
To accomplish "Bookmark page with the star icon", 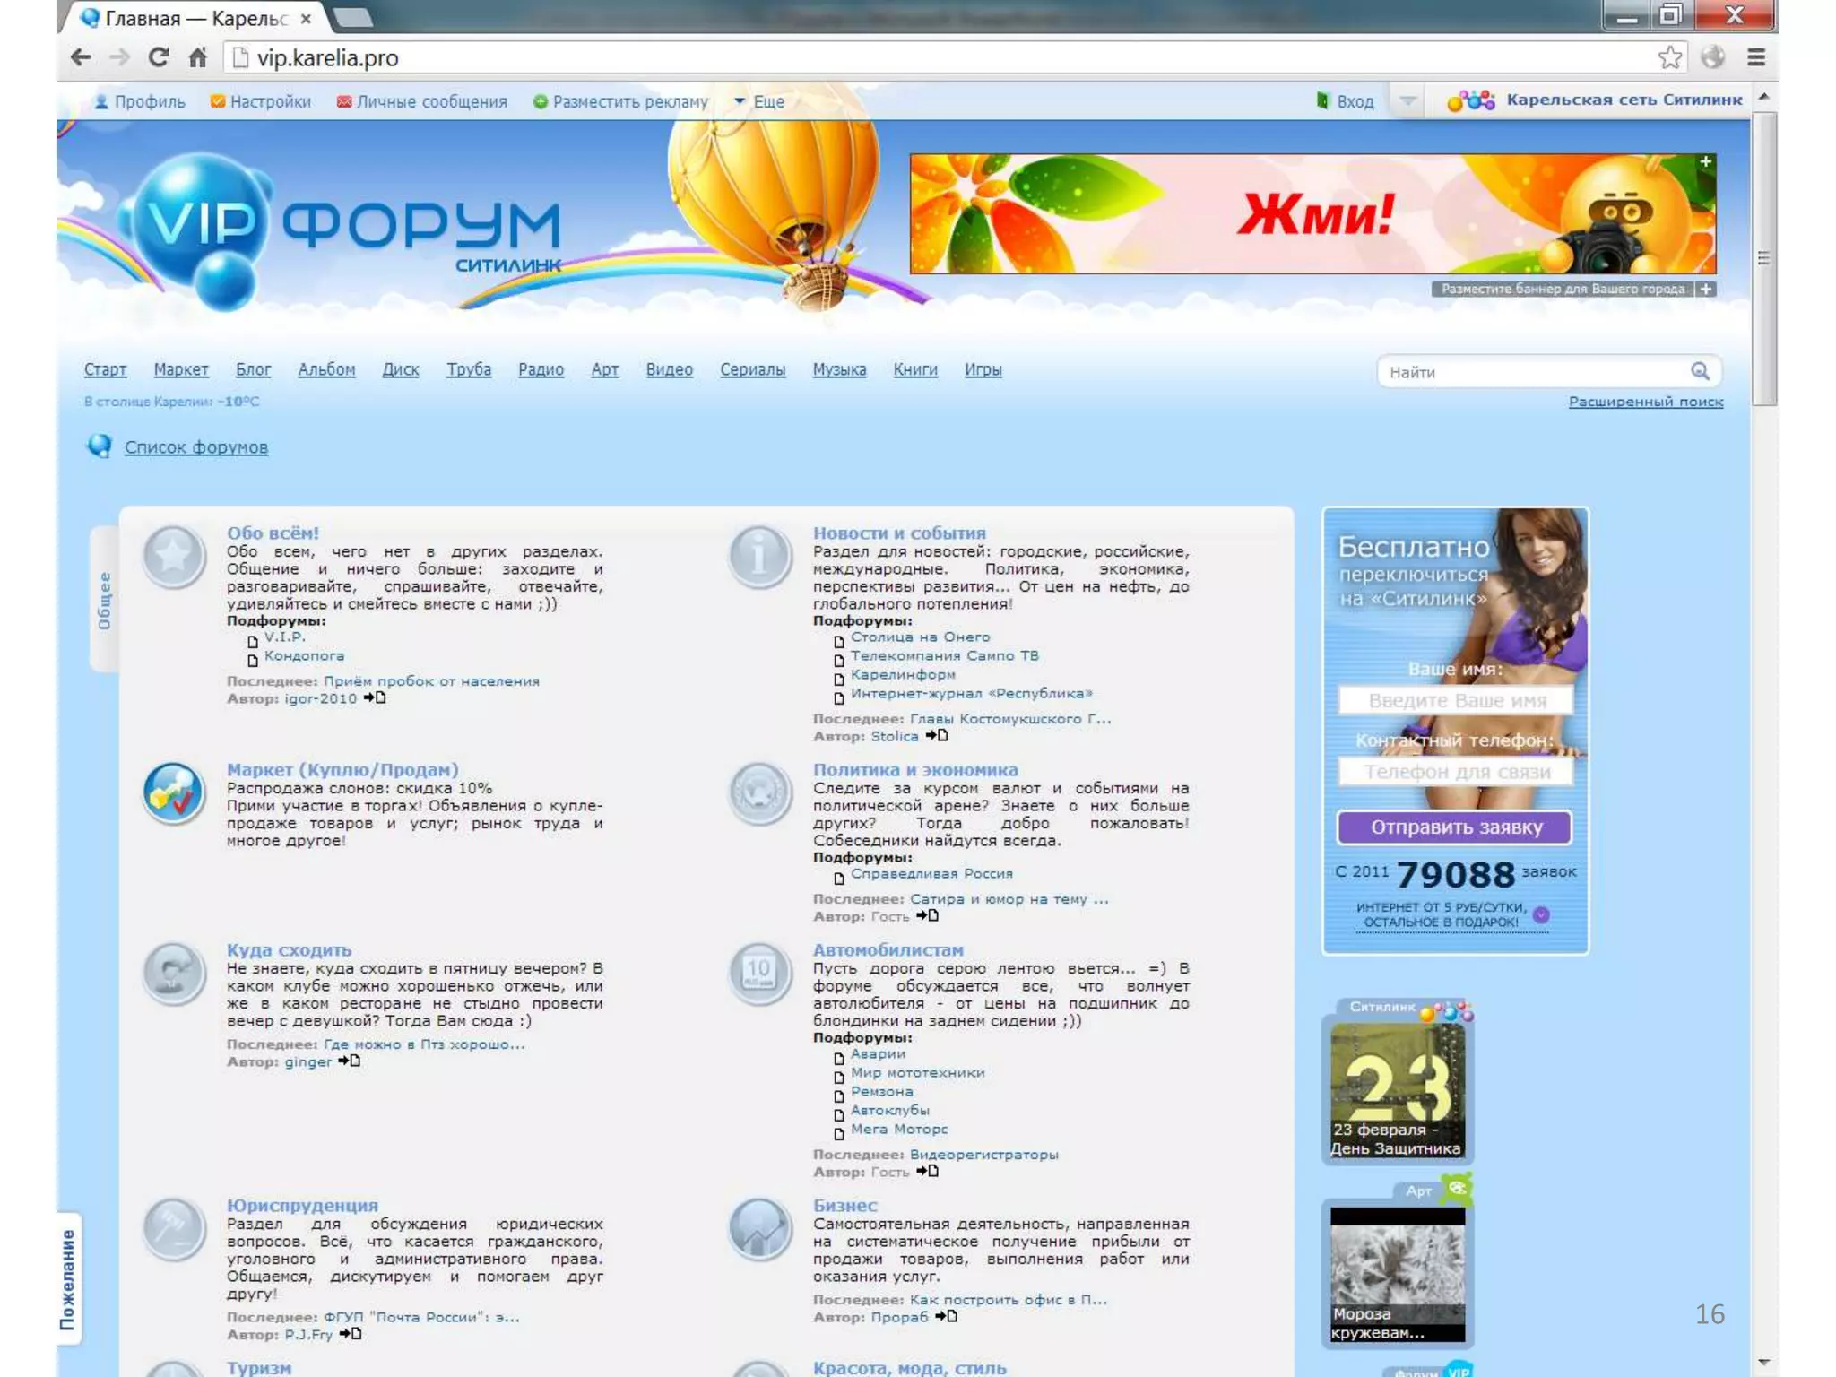I will [1669, 57].
